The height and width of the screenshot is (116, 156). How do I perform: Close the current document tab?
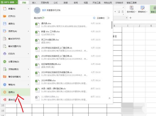click(127, 18)
